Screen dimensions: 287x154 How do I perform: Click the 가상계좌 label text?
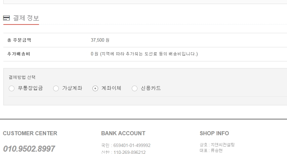[x=72, y=88]
